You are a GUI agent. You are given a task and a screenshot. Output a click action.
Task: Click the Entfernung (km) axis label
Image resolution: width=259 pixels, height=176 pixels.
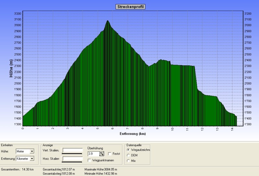tap(133, 133)
